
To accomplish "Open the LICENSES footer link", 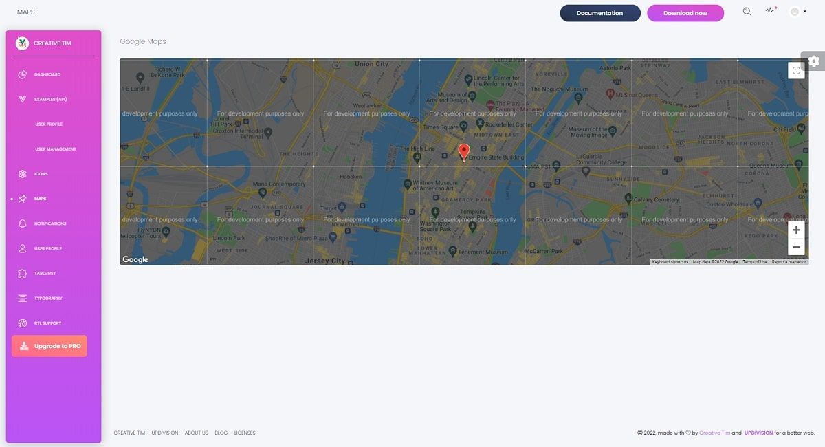I will [245, 433].
